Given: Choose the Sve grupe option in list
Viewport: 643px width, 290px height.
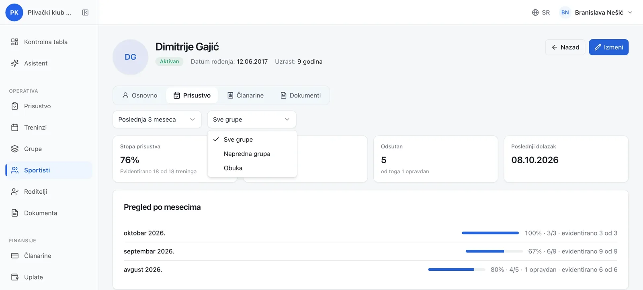Looking at the screenshot, I should [252, 140].
